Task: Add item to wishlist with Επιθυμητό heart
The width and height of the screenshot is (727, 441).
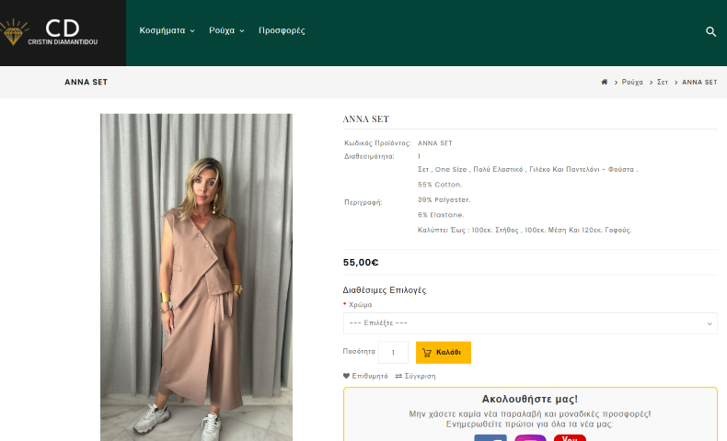Action: [365, 376]
